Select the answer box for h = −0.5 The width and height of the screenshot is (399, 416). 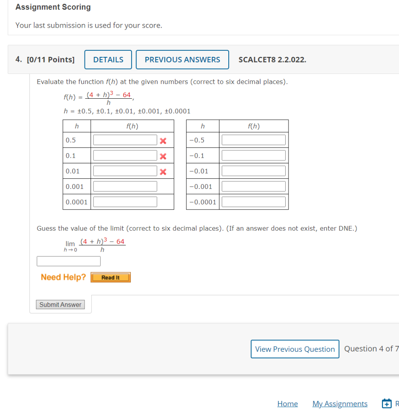(x=254, y=139)
